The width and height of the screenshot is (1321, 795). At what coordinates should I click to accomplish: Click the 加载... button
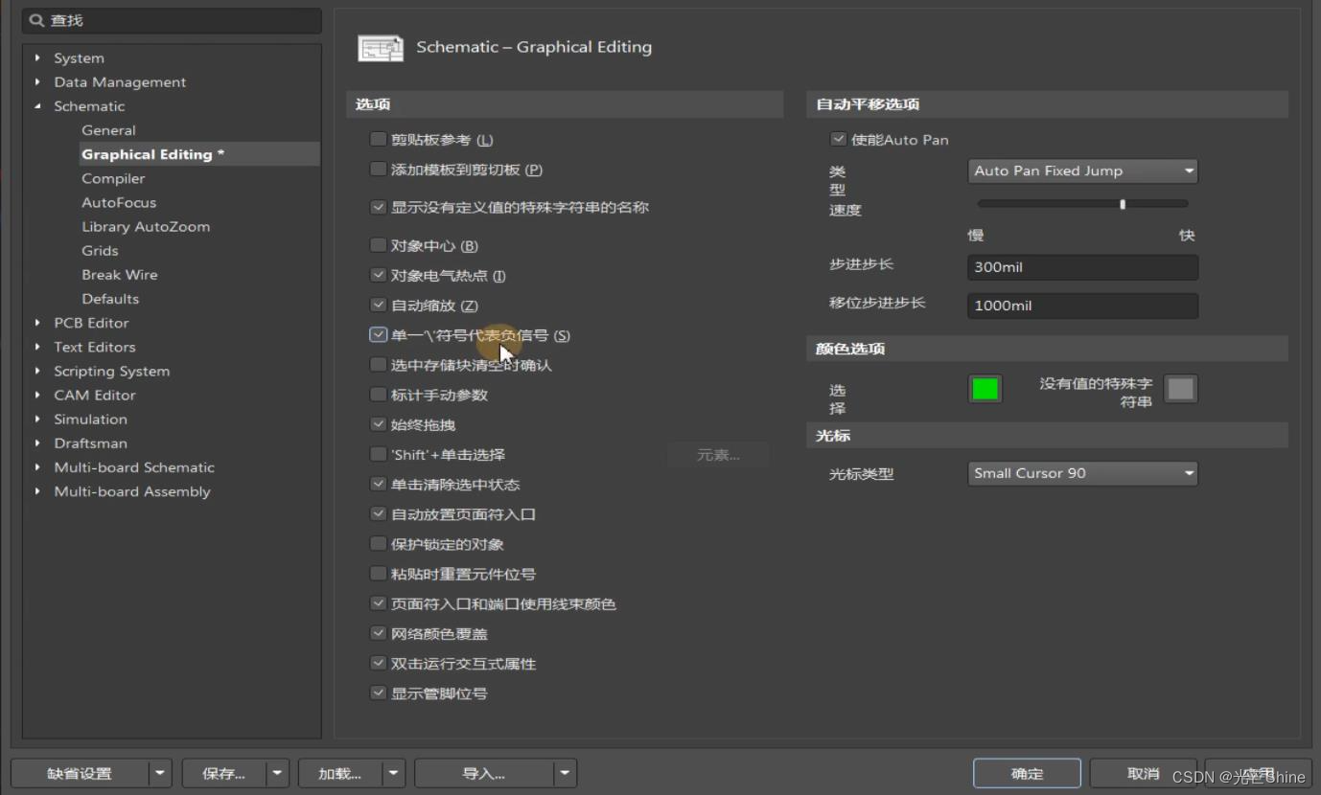(x=340, y=773)
